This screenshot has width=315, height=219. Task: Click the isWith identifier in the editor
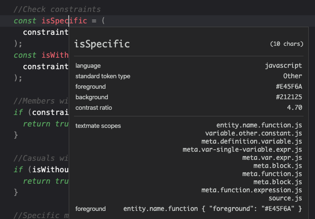pos(55,55)
